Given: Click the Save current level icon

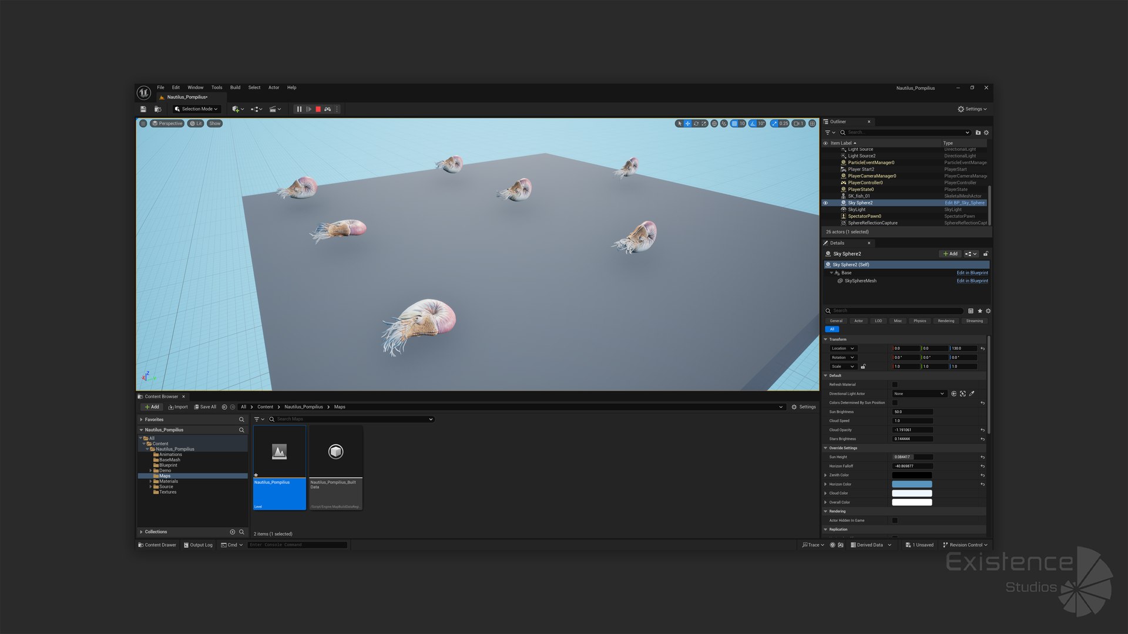Looking at the screenshot, I should point(143,109).
